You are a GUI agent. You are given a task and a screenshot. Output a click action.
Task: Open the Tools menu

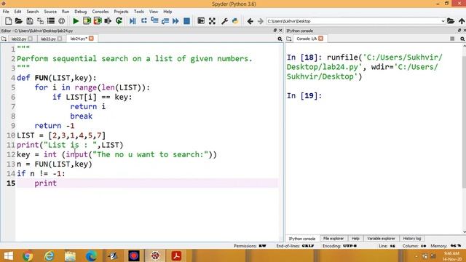139,12
